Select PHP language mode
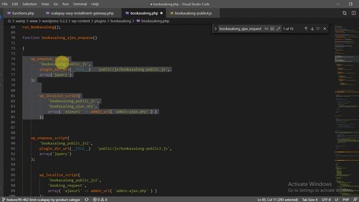 [x=346, y=200]
